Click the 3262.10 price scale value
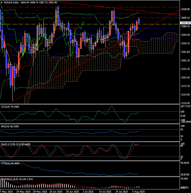The width and height of the screenshot is (191, 193). click(x=185, y=61)
